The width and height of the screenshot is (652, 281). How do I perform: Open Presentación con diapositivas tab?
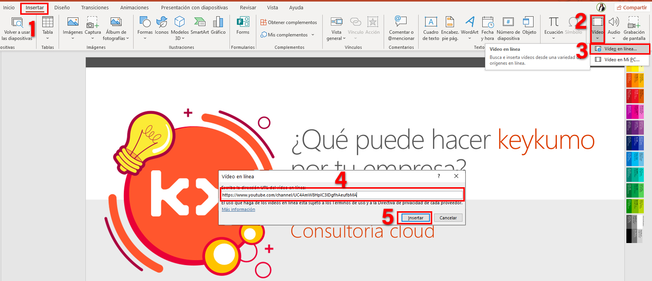[x=195, y=7]
